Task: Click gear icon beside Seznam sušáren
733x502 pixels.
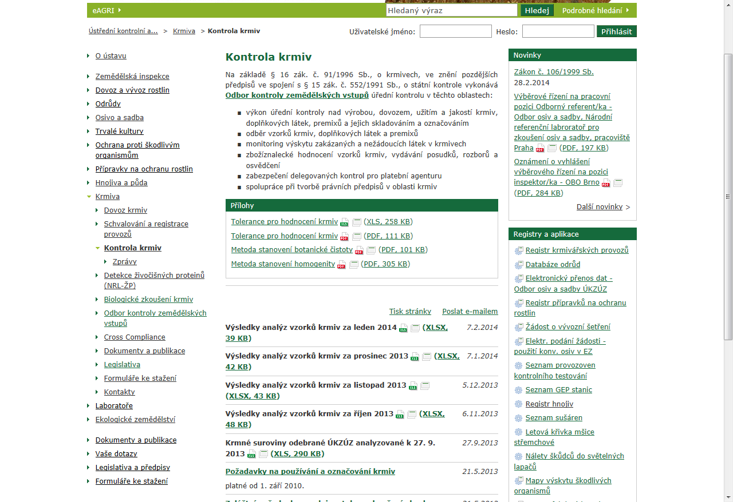Action: pyautogui.click(x=519, y=418)
